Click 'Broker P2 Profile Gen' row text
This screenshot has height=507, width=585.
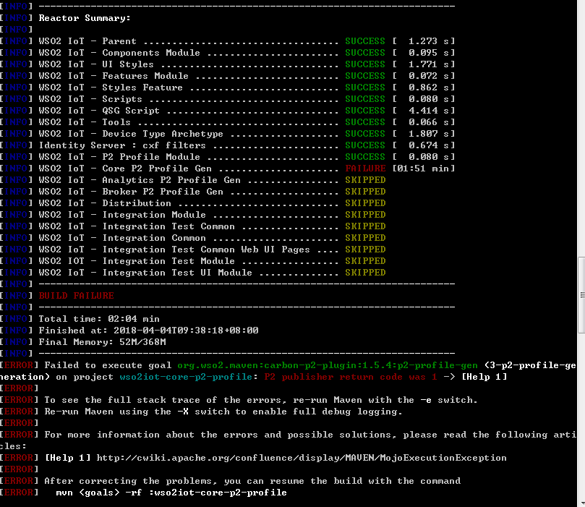163,192
